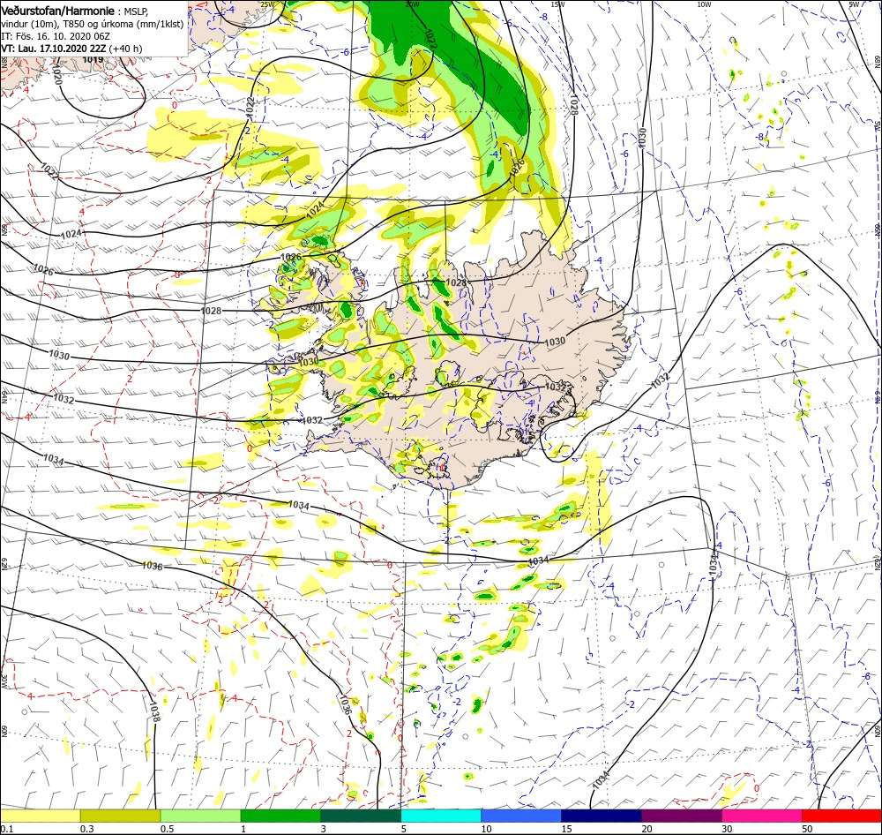882x835 pixels.
Task: Click the '25W' longitude label
Action: (x=267, y=4)
